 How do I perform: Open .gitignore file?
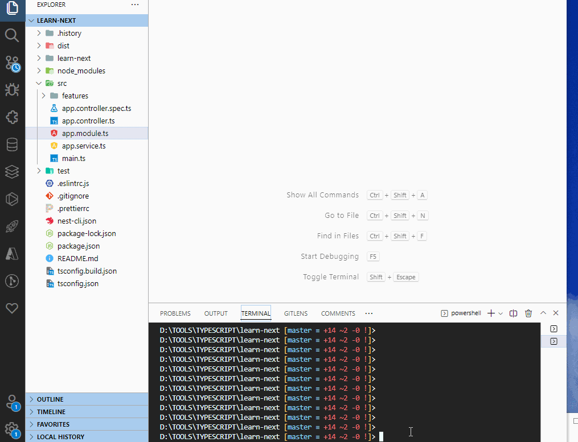(x=87, y=196)
